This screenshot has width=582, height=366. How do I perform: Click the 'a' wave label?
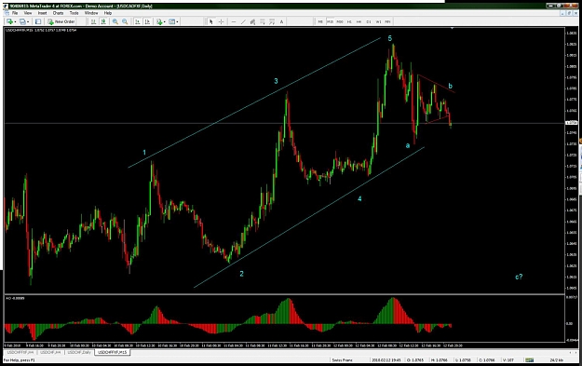(x=408, y=145)
